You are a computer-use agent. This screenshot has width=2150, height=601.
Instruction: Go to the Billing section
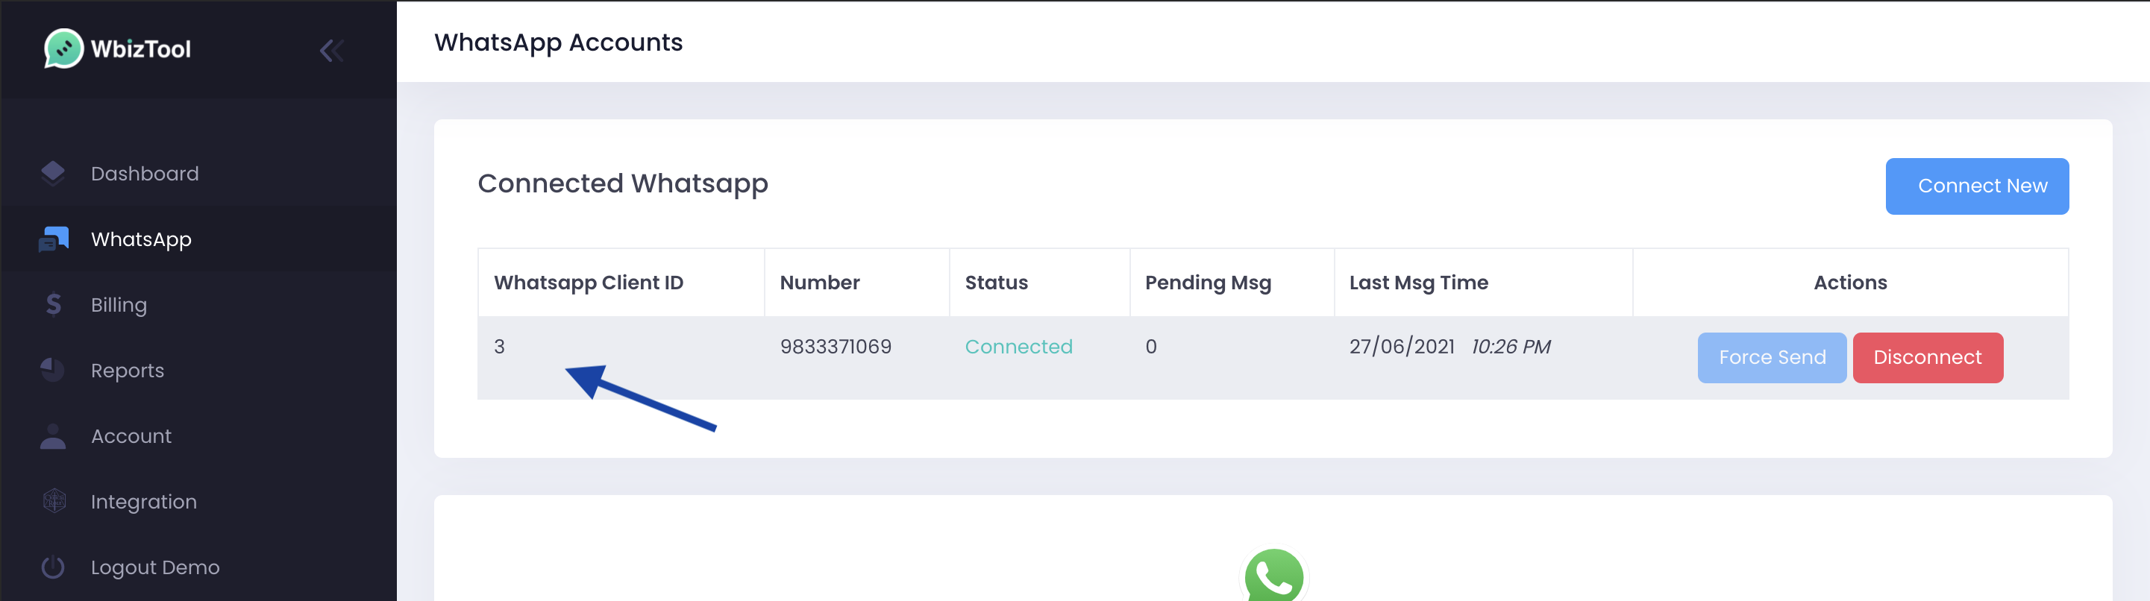[x=119, y=305]
